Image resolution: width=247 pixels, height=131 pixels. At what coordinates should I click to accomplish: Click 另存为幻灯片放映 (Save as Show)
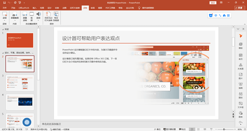point(48,16)
